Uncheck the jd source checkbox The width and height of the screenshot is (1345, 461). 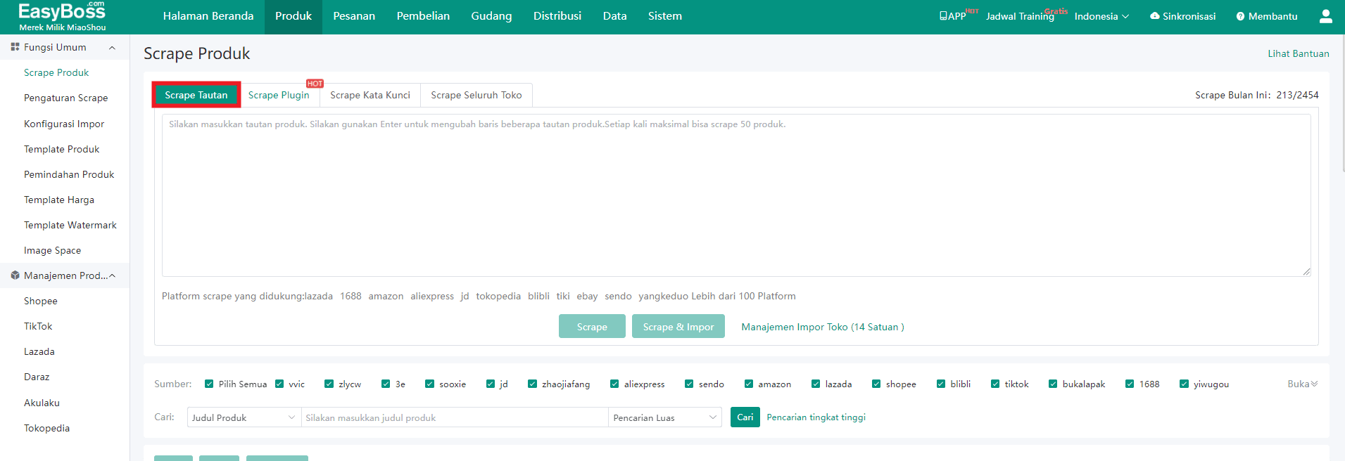491,384
